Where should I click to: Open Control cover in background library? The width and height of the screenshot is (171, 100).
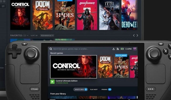pyautogui.click(x=20, y=15)
